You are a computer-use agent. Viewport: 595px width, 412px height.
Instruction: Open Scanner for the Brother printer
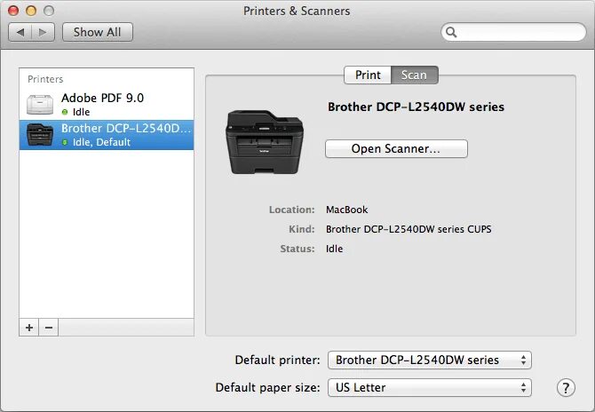(x=396, y=148)
